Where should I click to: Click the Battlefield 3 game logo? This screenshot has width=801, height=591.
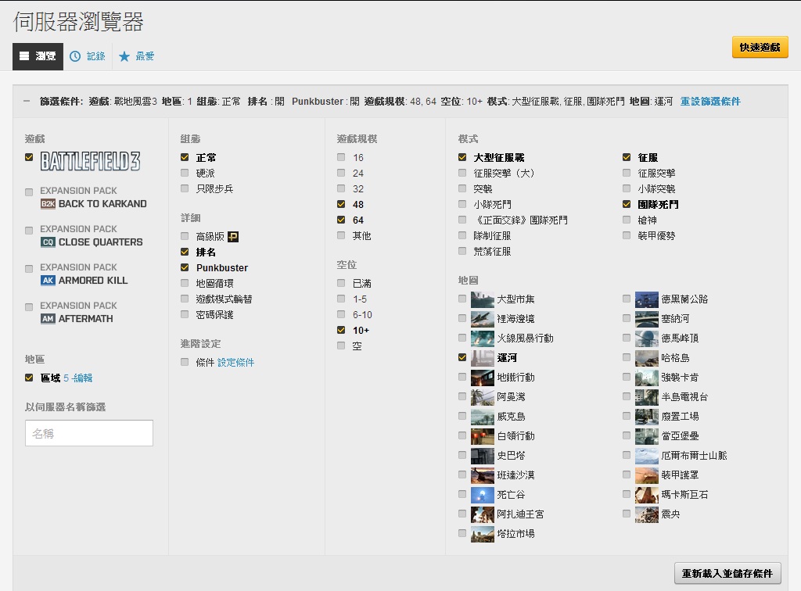90,161
